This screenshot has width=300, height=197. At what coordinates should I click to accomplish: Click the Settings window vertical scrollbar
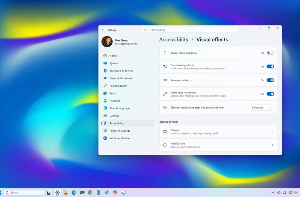pos(281,93)
